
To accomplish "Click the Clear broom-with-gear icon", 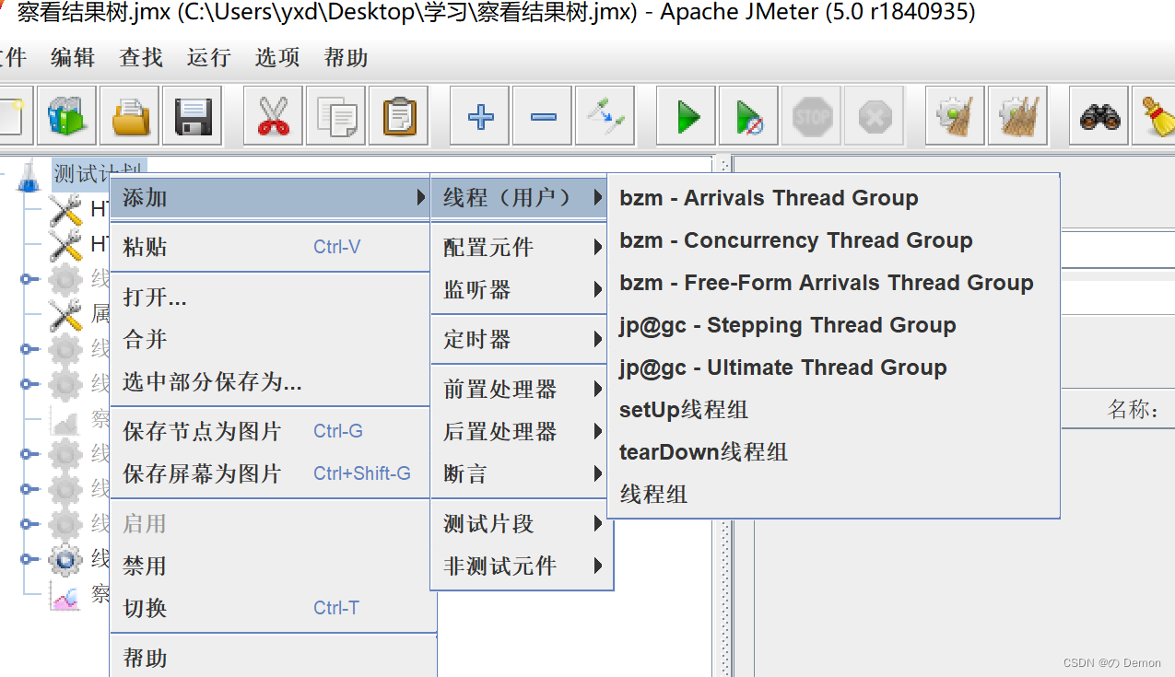I will point(955,116).
